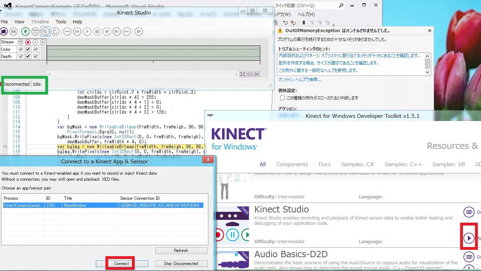This screenshot has height=271, width=481.
Task: Click the Stay Disconnected button
Action: pos(181,264)
